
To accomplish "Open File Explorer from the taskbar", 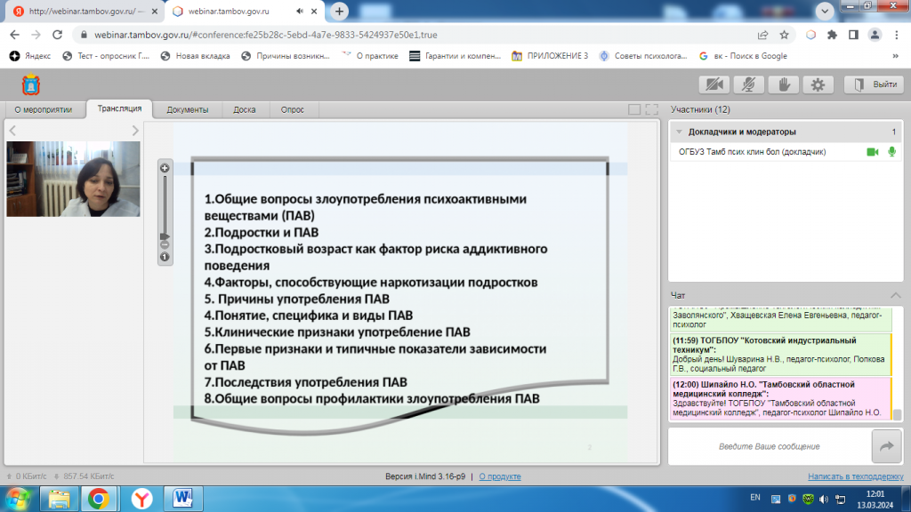I will 60,499.
